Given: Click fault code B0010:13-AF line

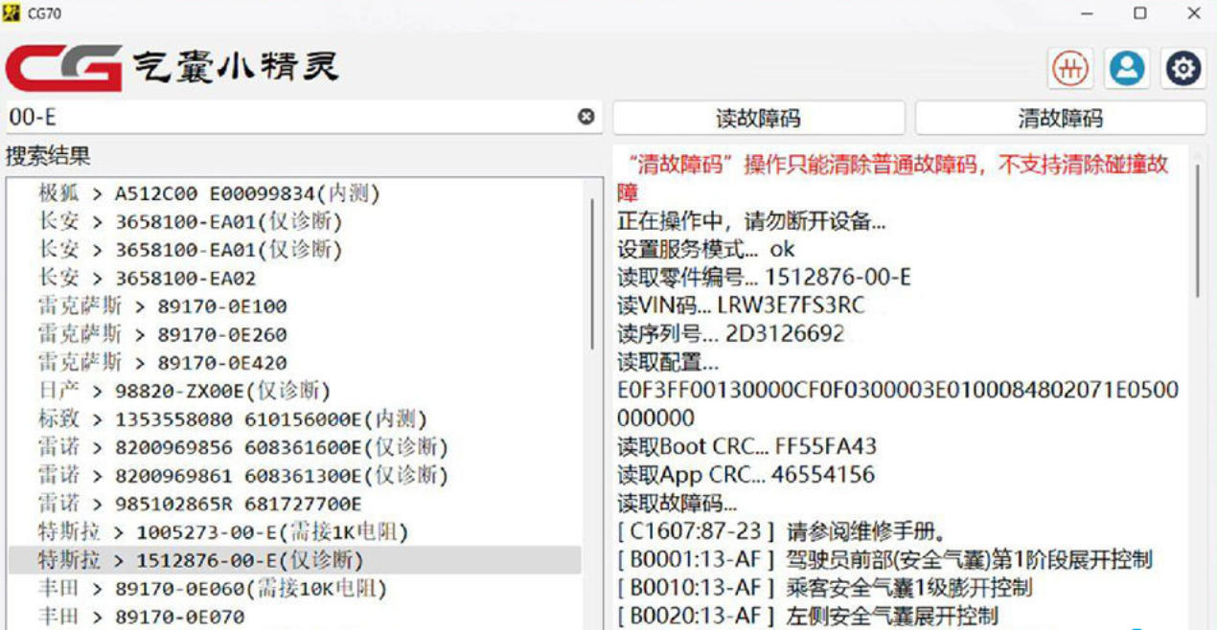Looking at the screenshot, I should coord(824,588).
